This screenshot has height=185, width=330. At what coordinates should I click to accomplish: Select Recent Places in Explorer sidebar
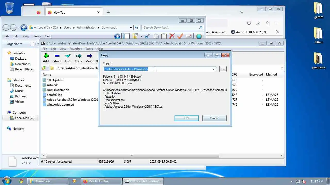pos(24,69)
